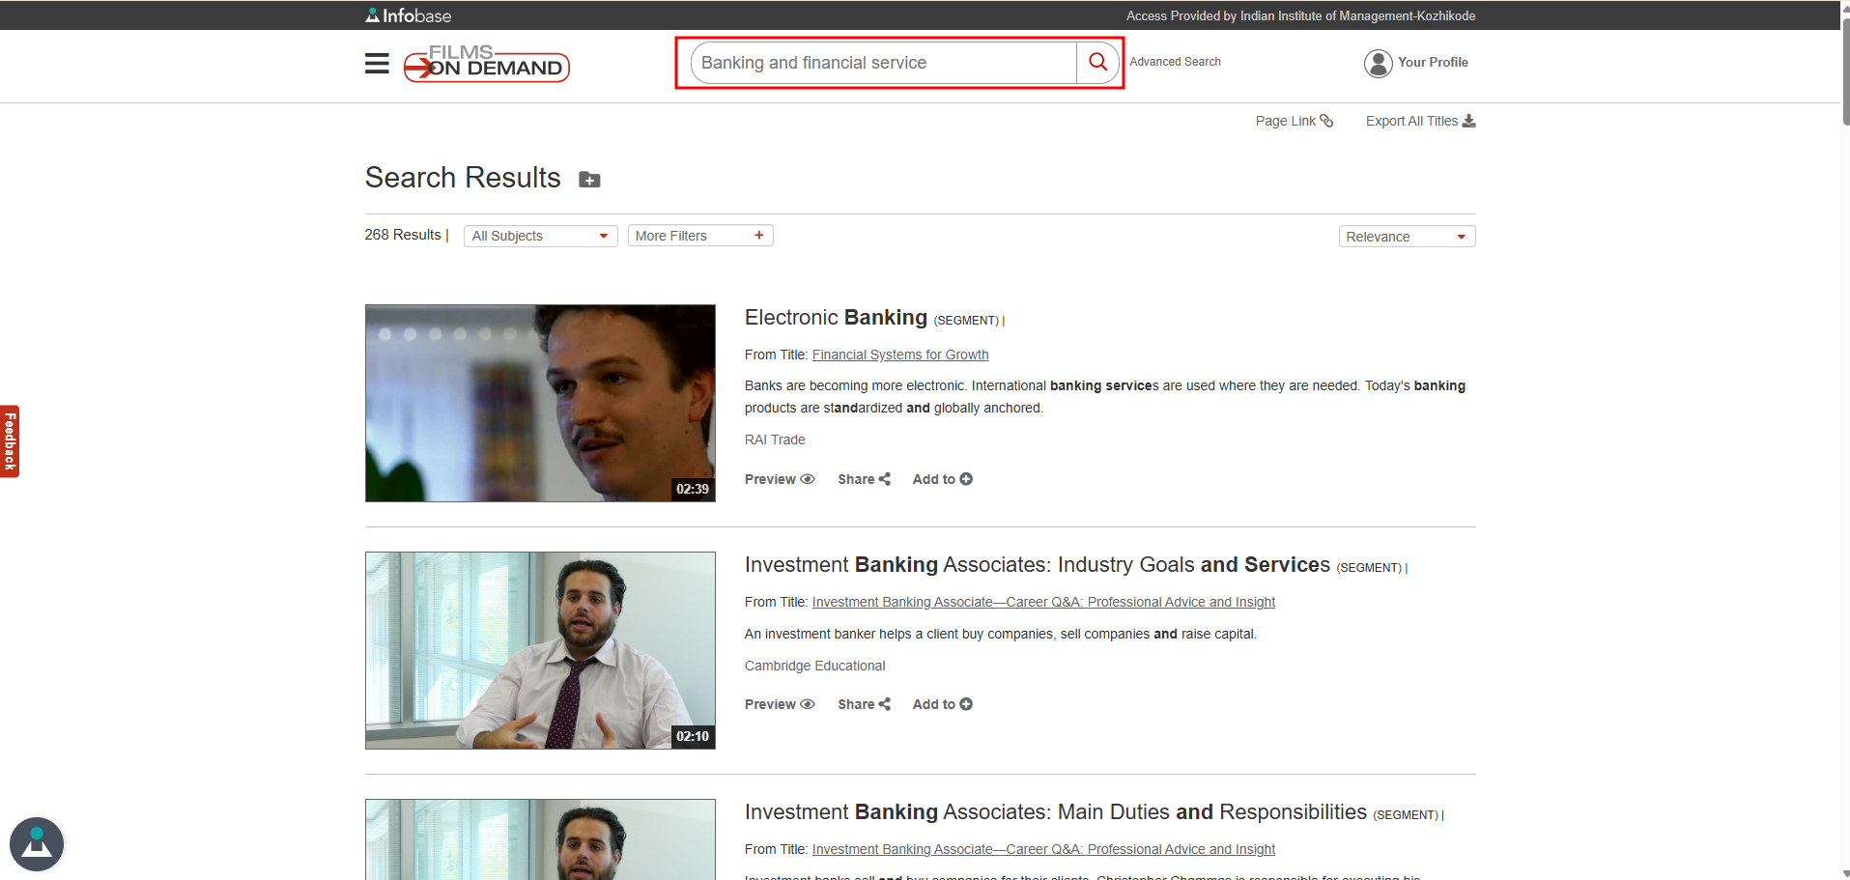Share the Electronic Banking segment
Viewport: 1850px width, 880px height.
tap(864, 479)
